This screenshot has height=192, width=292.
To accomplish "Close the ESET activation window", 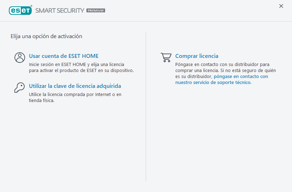I will tap(281, 6).
